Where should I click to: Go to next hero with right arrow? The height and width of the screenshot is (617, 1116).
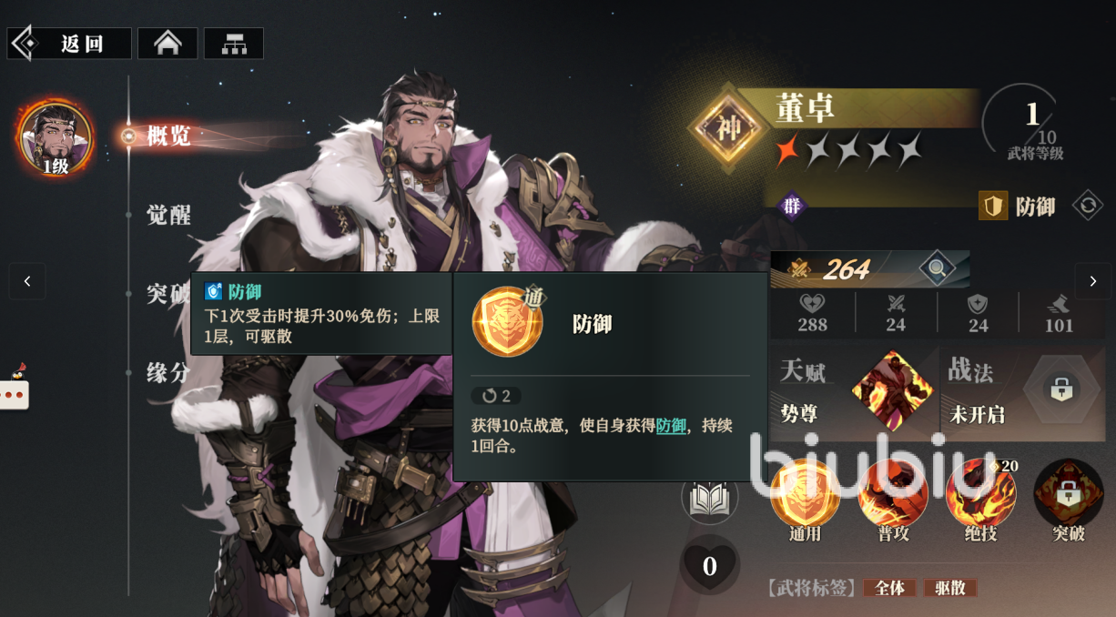(x=1093, y=282)
